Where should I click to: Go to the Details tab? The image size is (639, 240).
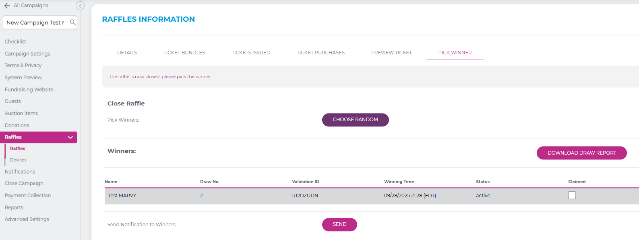(127, 53)
